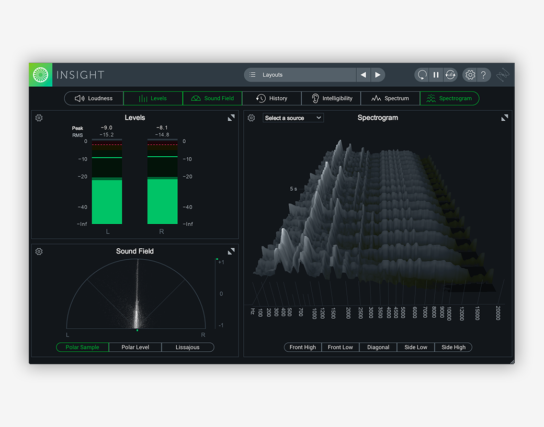The width and height of the screenshot is (544, 427).
Task: Switch spectrogram to Front Low view
Action: [x=341, y=347]
